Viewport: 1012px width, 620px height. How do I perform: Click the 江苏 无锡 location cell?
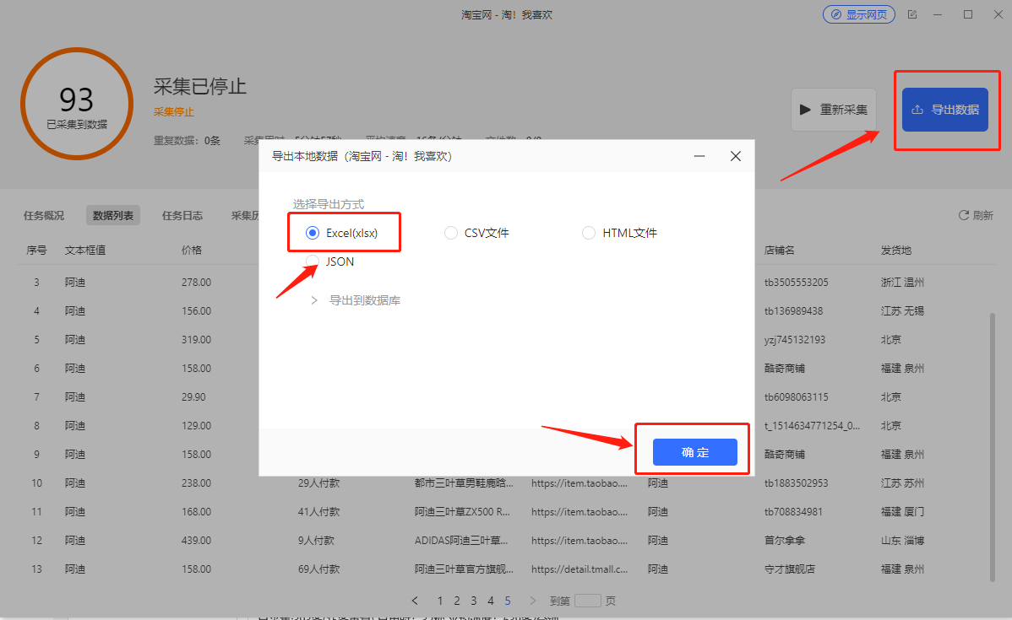(903, 310)
